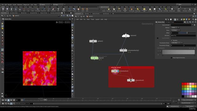Select the Metaball shelf tool
The image size is (197, 111).
click(x=74, y=10)
